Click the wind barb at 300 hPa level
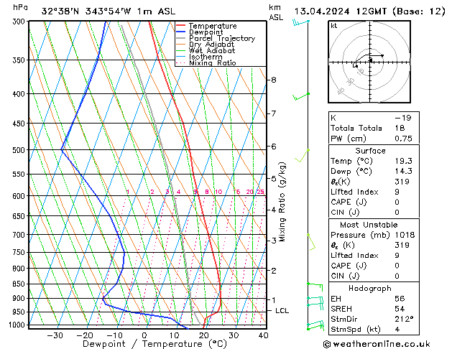This screenshot has height=349, width=452. pos(300,22)
